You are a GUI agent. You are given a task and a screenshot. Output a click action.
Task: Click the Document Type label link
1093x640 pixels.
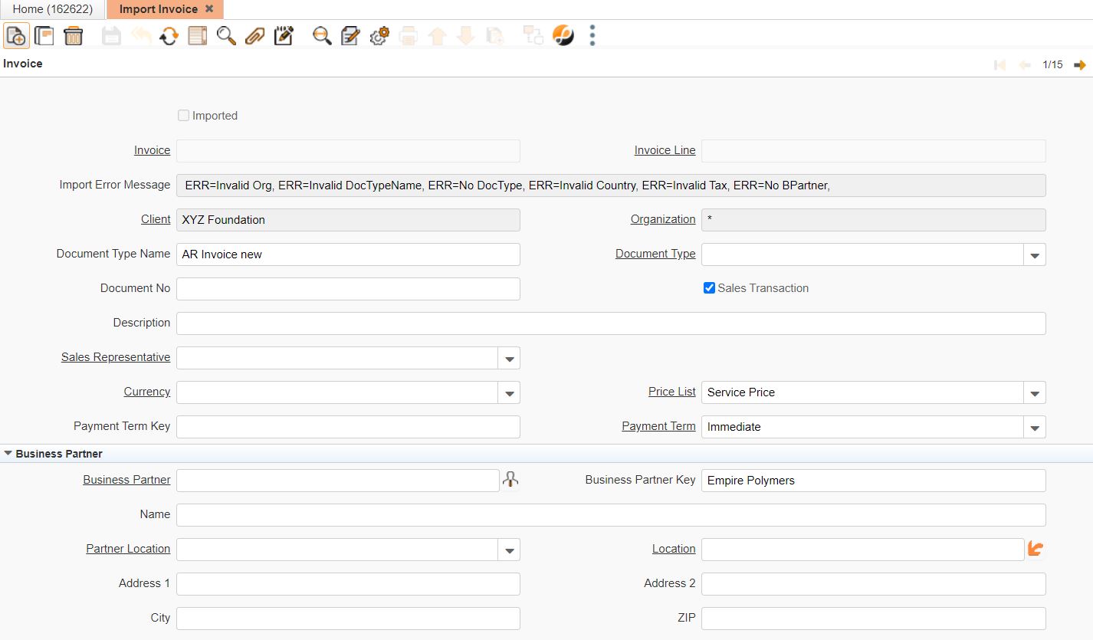(x=655, y=254)
